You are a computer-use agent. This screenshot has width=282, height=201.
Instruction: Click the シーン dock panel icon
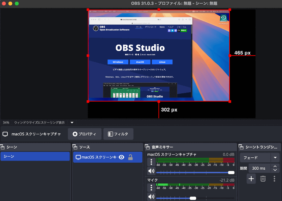tap(2, 147)
